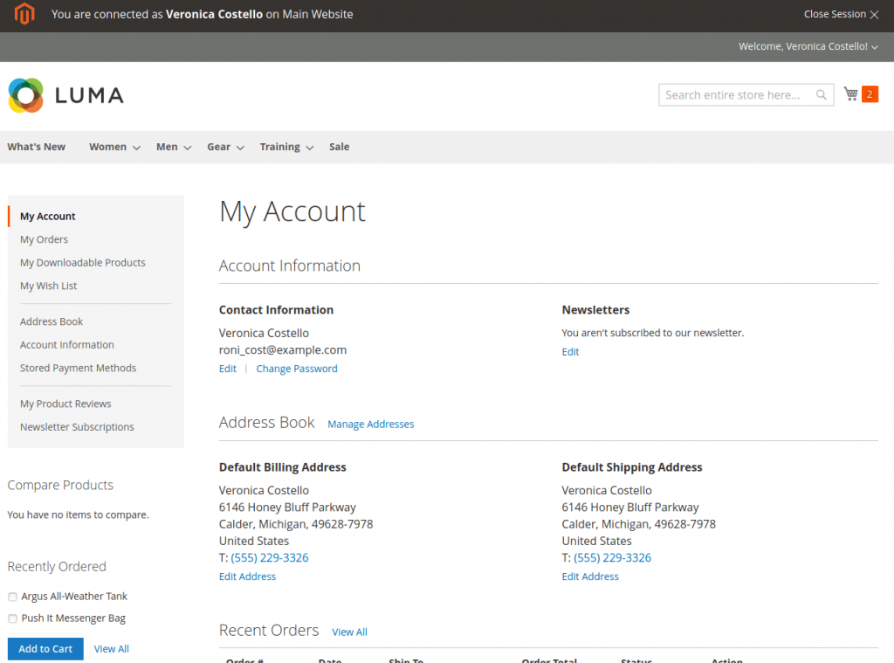Screen dimensions: 894x663
Task: Expand the Women menu chevron
Action: 136,148
